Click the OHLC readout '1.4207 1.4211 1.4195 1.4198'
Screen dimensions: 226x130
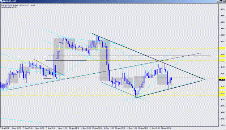[24, 5]
